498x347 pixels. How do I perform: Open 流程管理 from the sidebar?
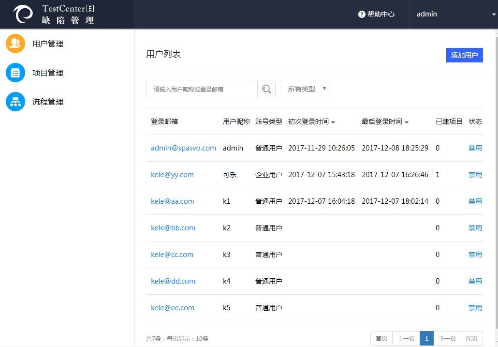click(x=48, y=102)
